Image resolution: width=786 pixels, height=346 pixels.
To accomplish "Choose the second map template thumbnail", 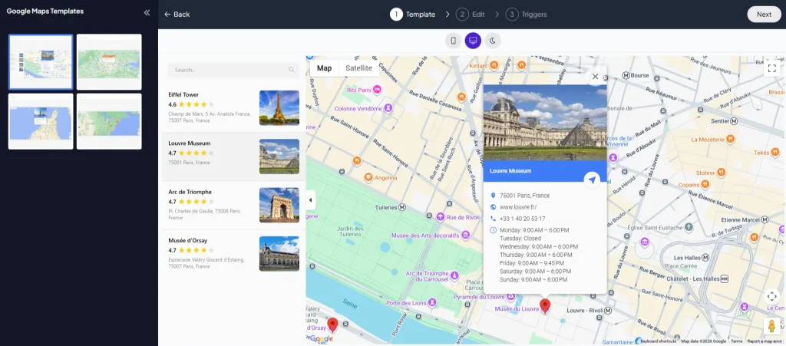I will [109, 62].
